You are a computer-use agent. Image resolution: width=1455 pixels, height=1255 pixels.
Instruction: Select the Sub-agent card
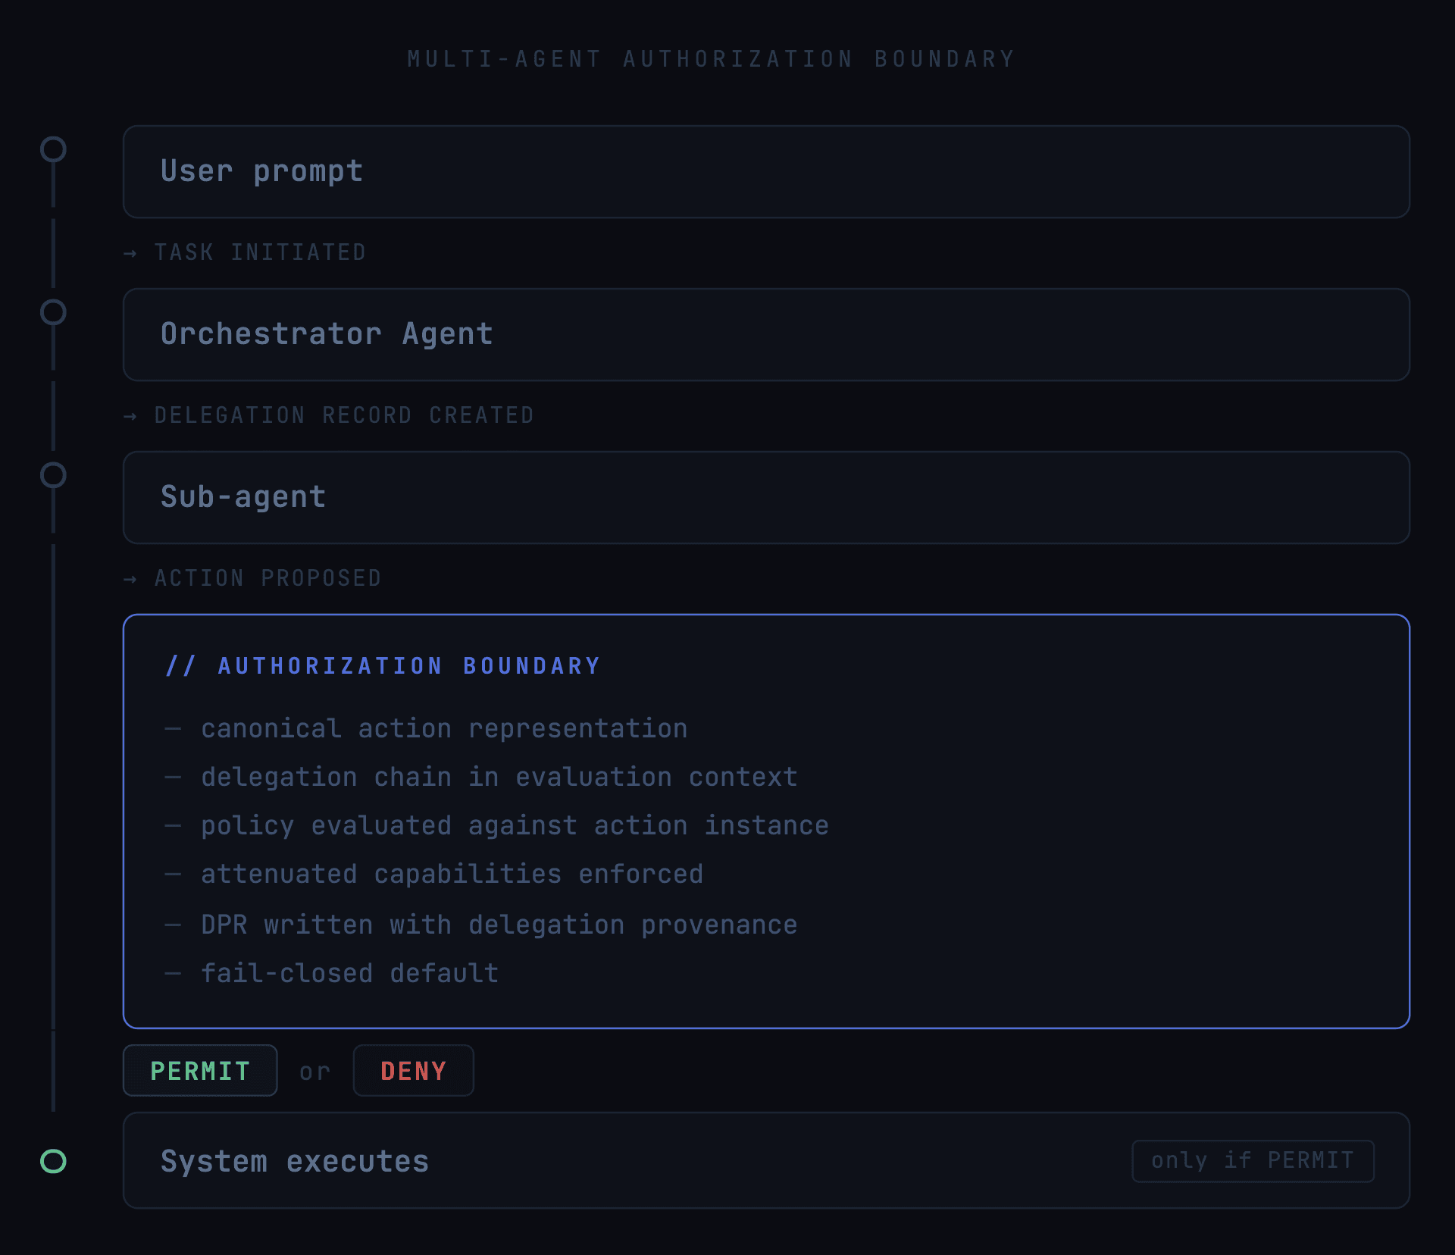765,498
